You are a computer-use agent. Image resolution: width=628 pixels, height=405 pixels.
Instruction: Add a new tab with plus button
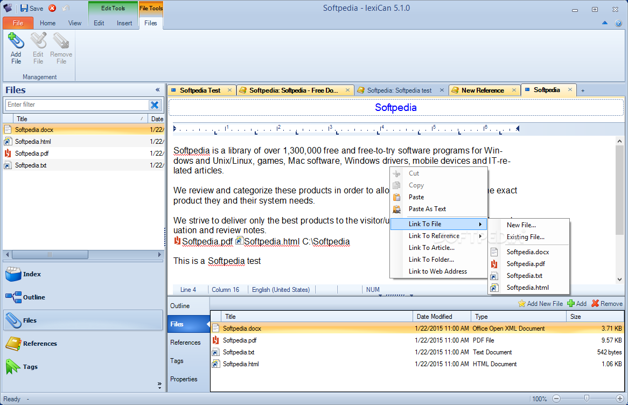click(x=583, y=90)
